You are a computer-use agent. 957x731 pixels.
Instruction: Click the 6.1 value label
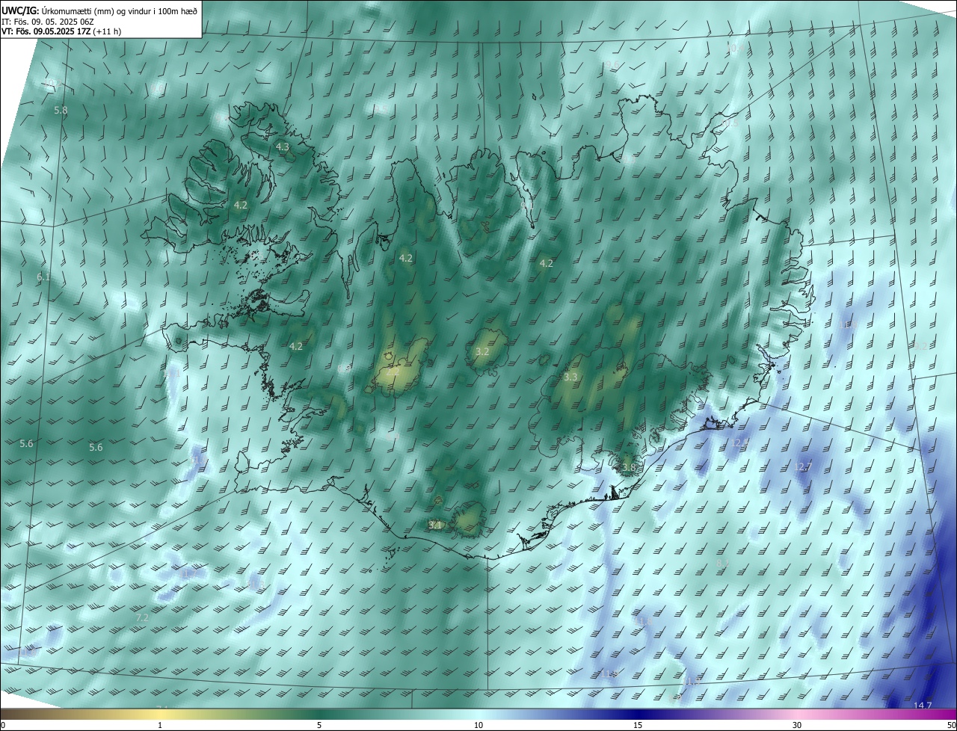click(x=43, y=277)
